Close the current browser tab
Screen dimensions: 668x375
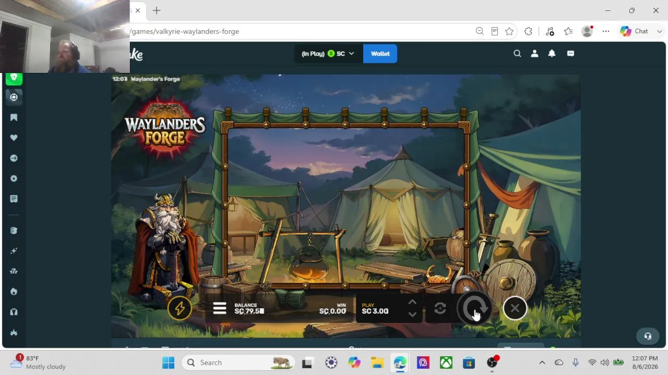click(x=138, y=10)
